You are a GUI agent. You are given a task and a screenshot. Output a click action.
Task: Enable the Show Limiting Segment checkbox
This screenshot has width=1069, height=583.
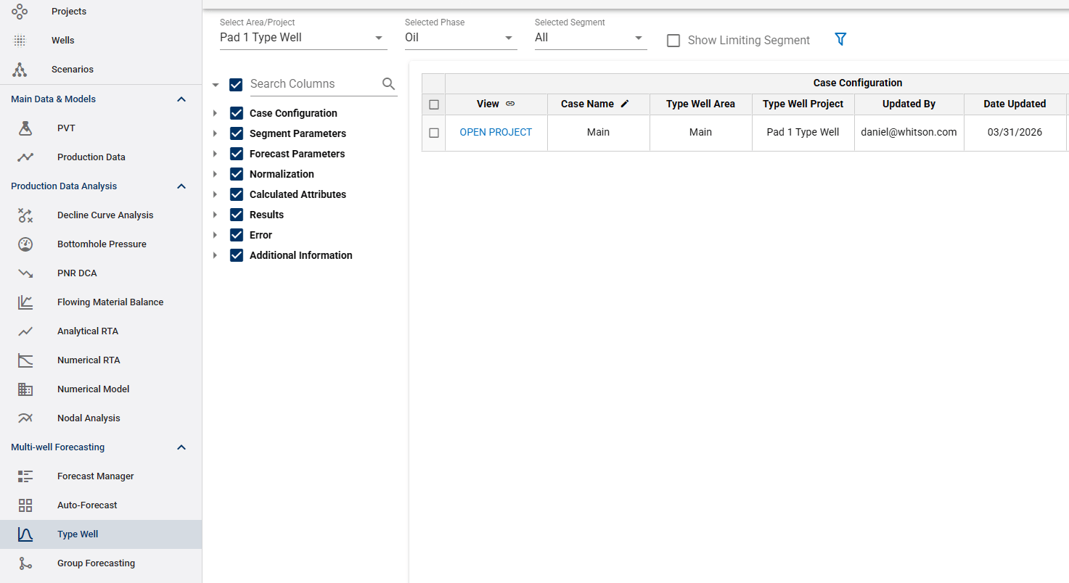coord(673,41)
